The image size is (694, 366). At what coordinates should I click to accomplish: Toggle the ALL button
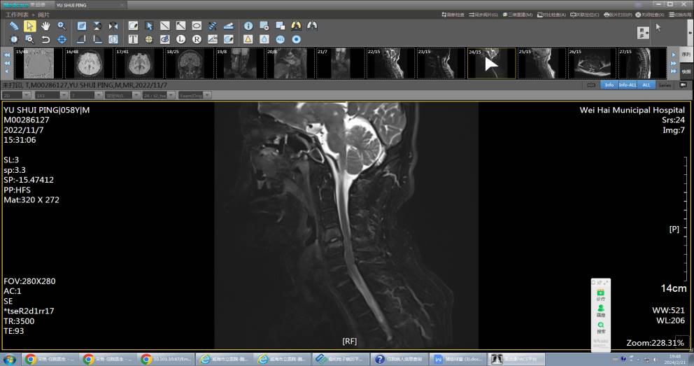pyautogui.click(x=646, y=85)
